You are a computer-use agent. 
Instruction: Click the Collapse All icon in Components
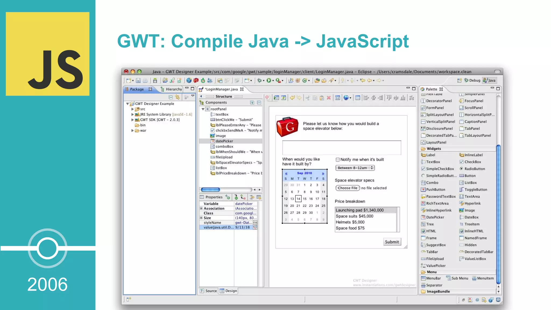tap(259, 103)
